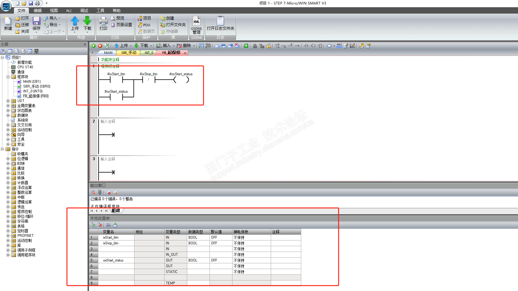Insert a box using the toolbar box icon
The height and width of the screenshot is (291, 518).
pyautogui.click(x=320, y=46)
